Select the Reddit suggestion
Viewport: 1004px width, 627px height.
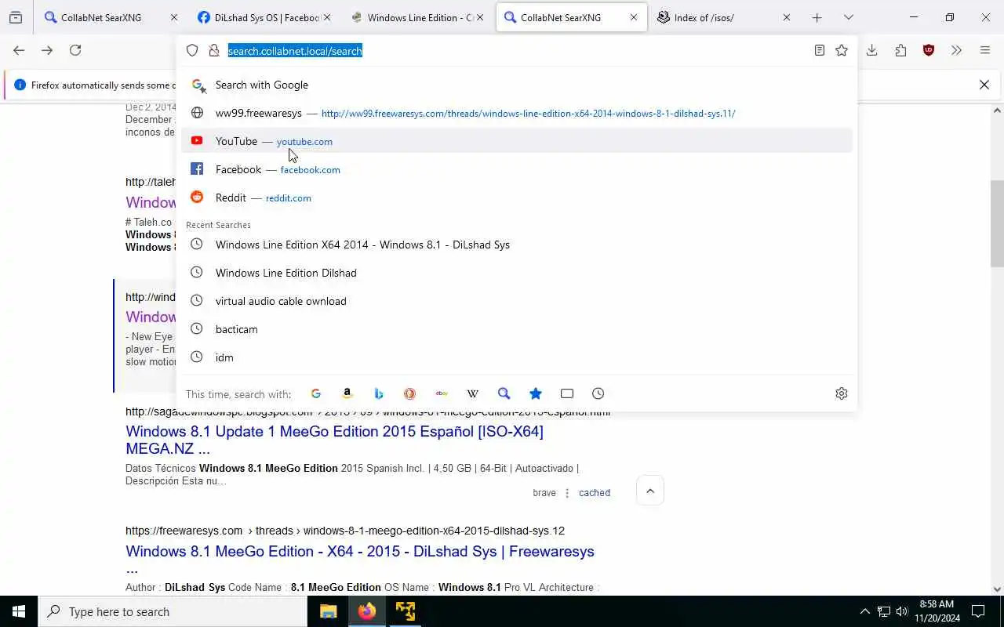pos(516,198)
